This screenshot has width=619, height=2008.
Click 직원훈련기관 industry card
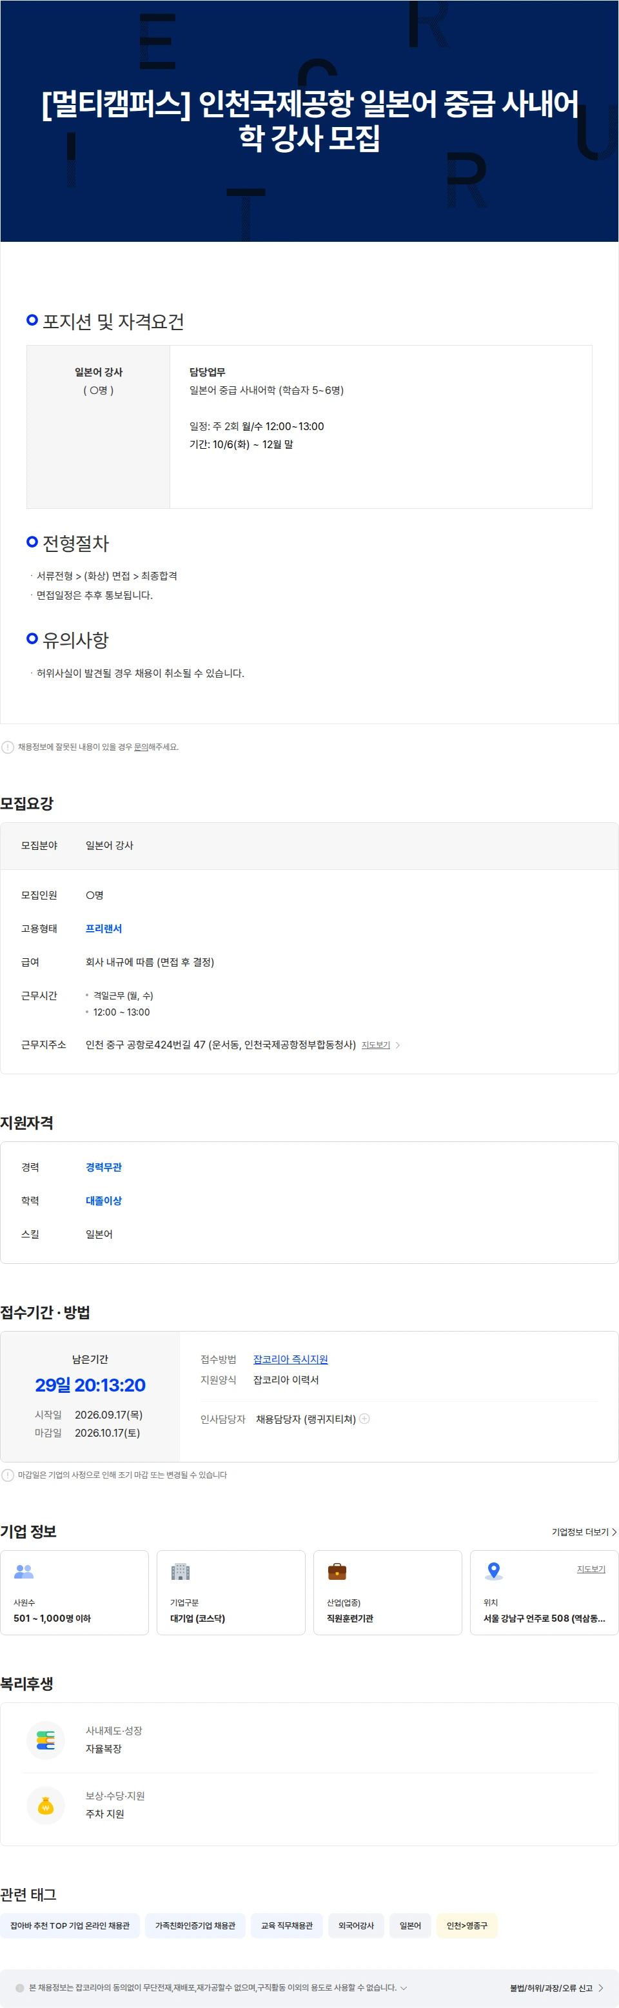click(x=388, y=1593)
